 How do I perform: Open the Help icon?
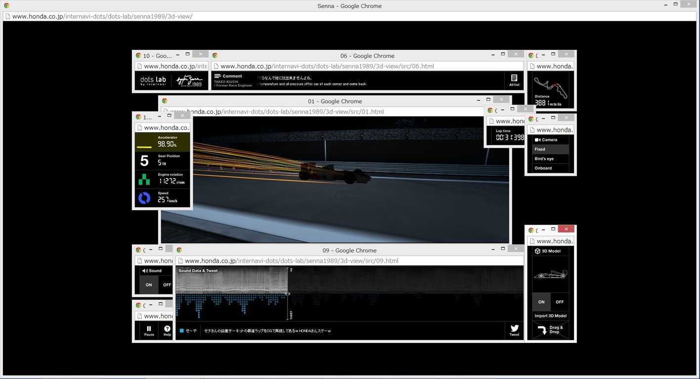[167, 329]
